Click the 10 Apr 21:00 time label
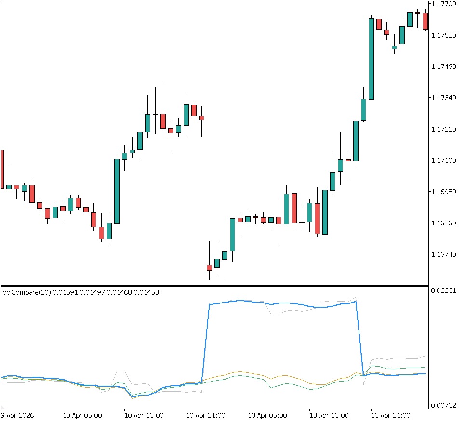The image size is (466, 422). (206, 415)
